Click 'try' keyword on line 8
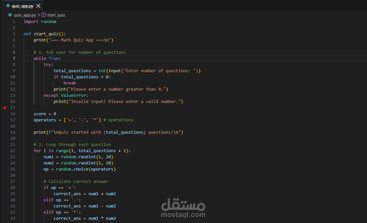Screen dimensions: 367x223 [47, 64]
